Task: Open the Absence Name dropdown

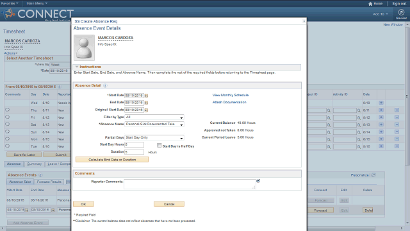Action: [154, 124]
